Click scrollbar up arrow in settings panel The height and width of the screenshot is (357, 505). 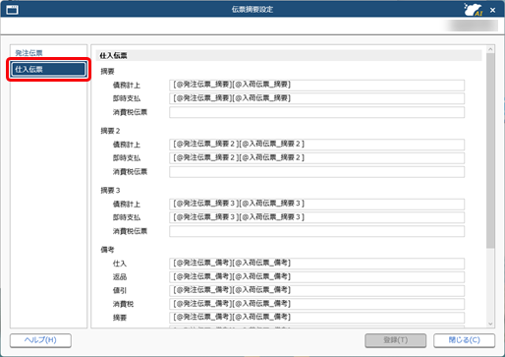point(490,49)
